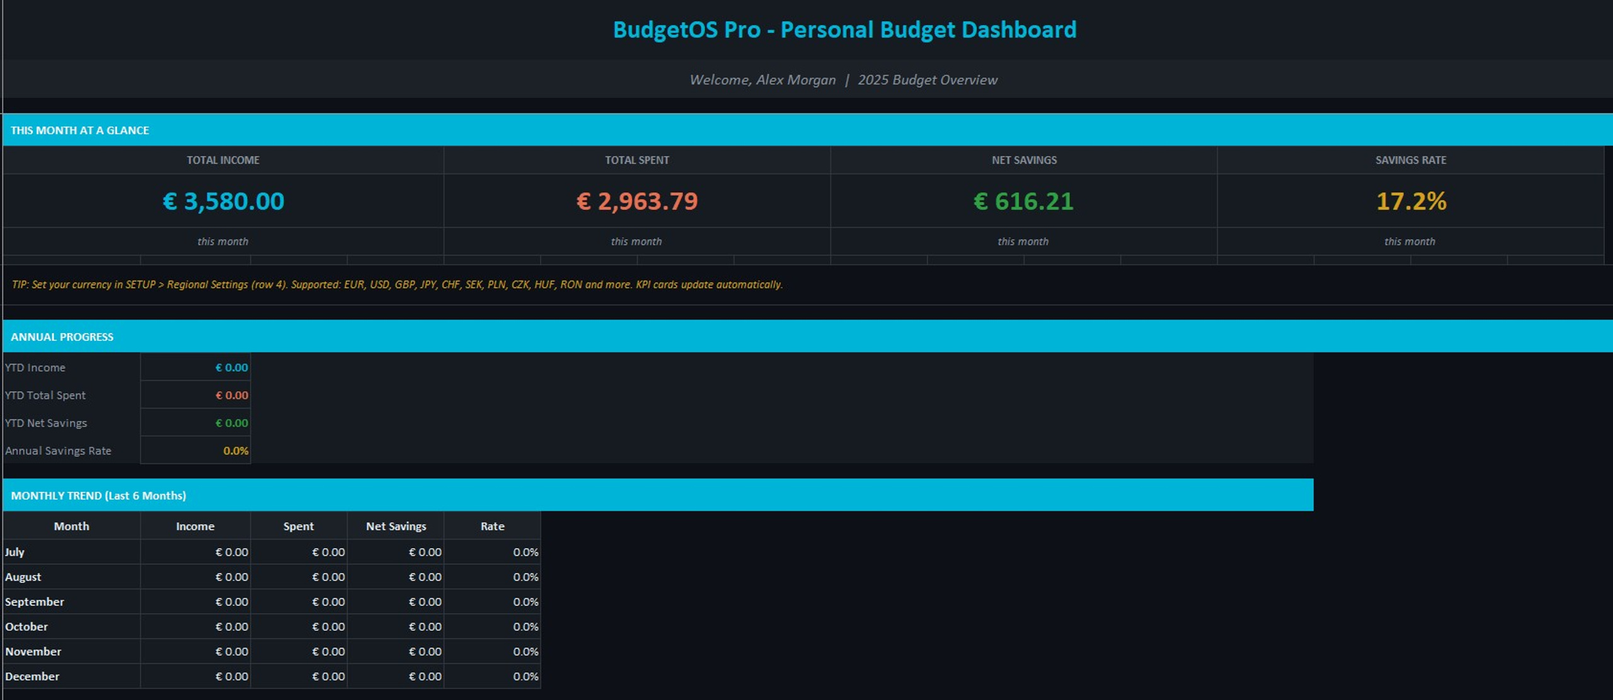The width and height of the screenshot is (1613, 700).
Task: Select the Net Savings column header
Action: pyautogui.click(x=396, y=526)
